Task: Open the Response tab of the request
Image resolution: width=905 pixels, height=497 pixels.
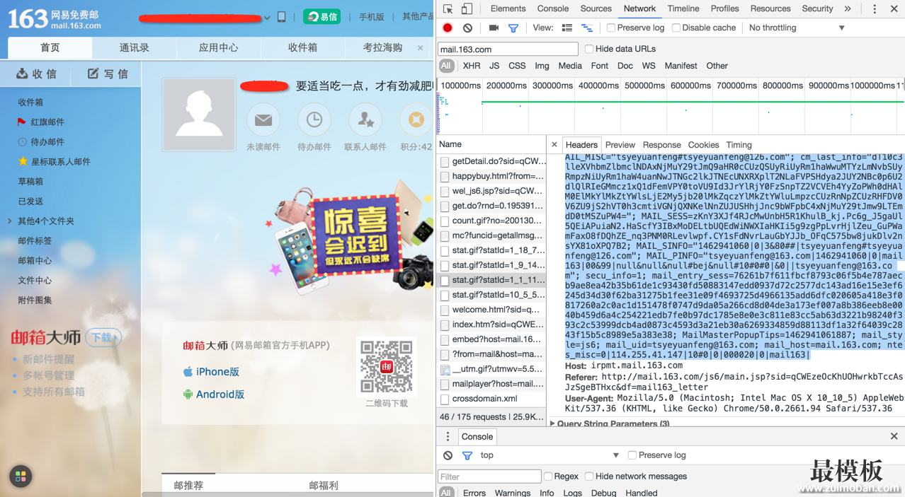Action: 661,144
